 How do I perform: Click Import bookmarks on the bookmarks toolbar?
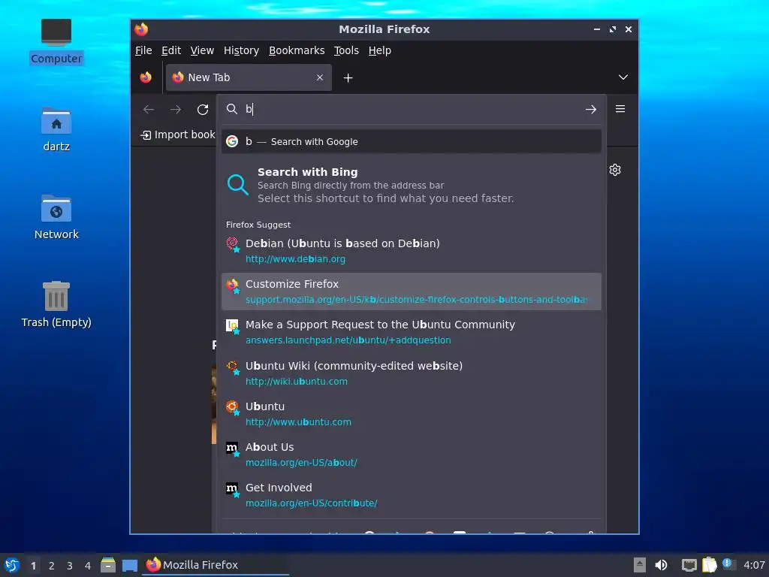[177, 134]
